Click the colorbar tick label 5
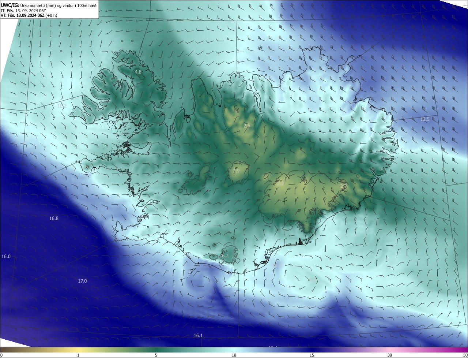This screenshot has height=358, width=468. [156, 355]
